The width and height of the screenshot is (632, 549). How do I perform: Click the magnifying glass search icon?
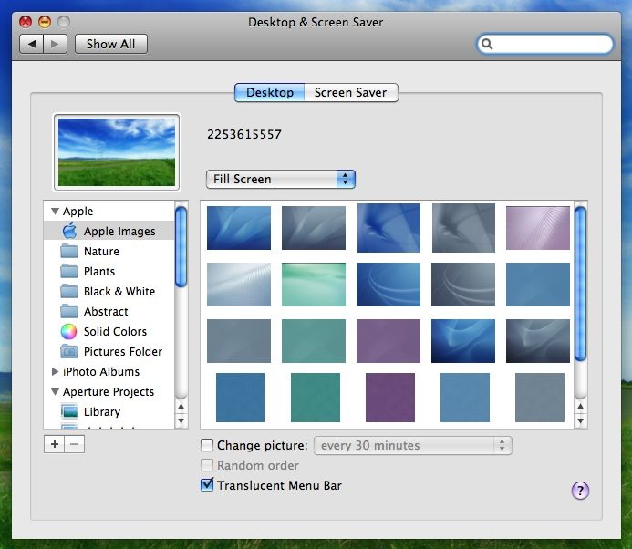(487, 44)
